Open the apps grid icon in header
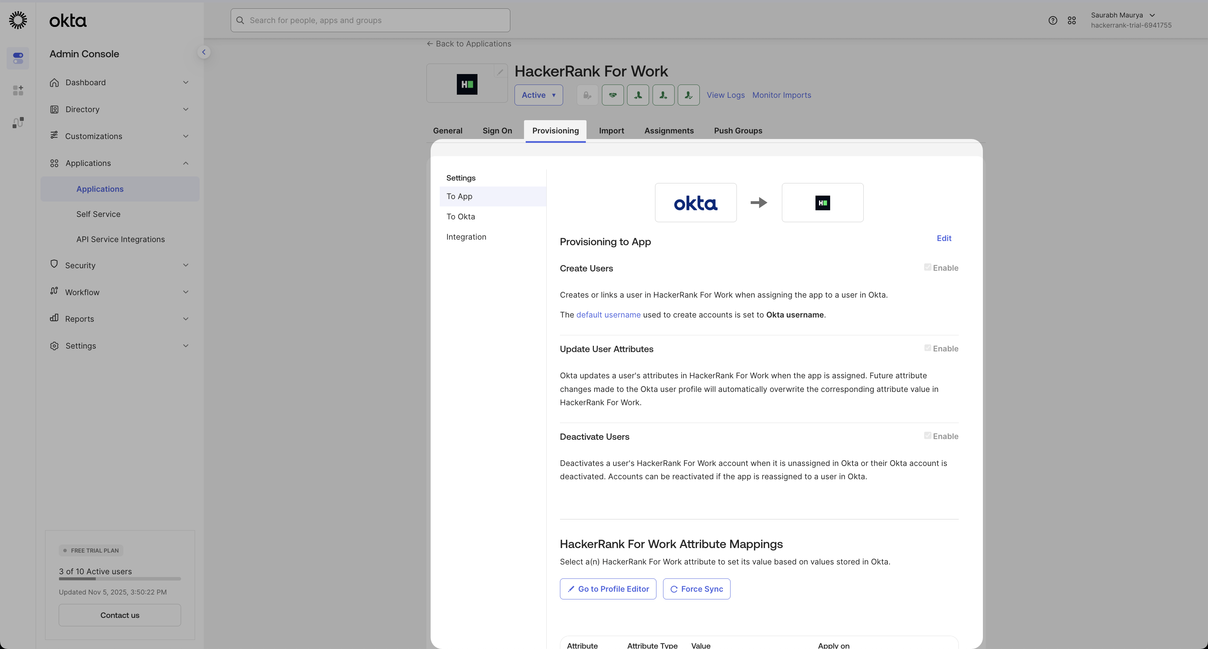Viewport: 1208px width, 649px height. click(1072, 21)
